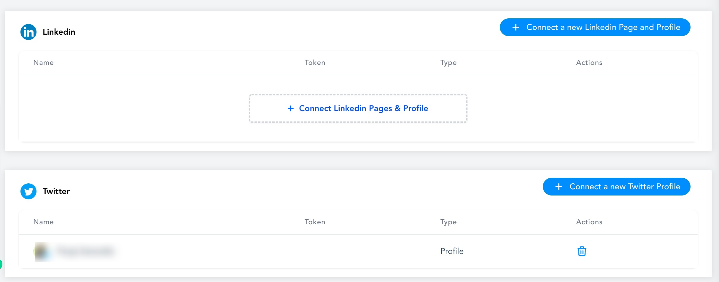The height and width of the screenshot is (282, 719).
Task: Select the blurred Twitter profile avatar
Action: (x=42, y=251)
